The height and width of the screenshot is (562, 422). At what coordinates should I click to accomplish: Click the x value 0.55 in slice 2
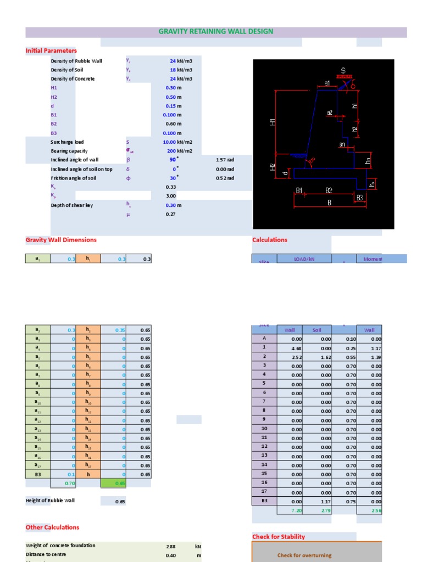pyautogui.click(x=344, y=357)
